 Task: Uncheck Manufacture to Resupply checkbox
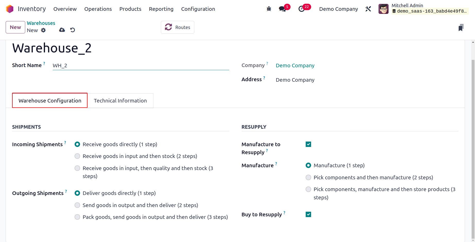pos(308,144)
